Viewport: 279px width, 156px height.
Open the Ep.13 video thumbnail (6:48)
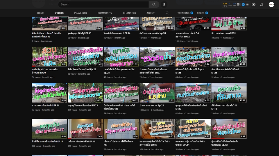coord(229,129)
